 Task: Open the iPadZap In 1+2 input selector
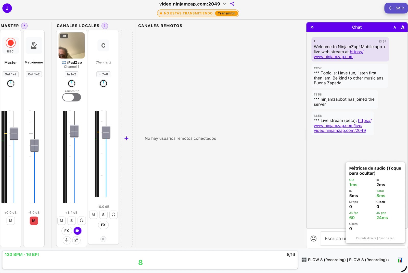72,74
